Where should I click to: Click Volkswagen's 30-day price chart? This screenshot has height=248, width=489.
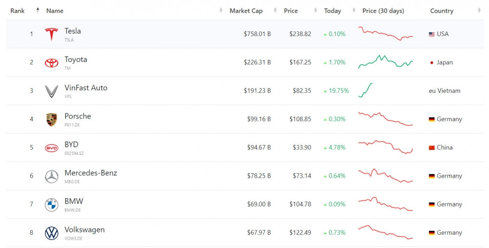(385, 232)
